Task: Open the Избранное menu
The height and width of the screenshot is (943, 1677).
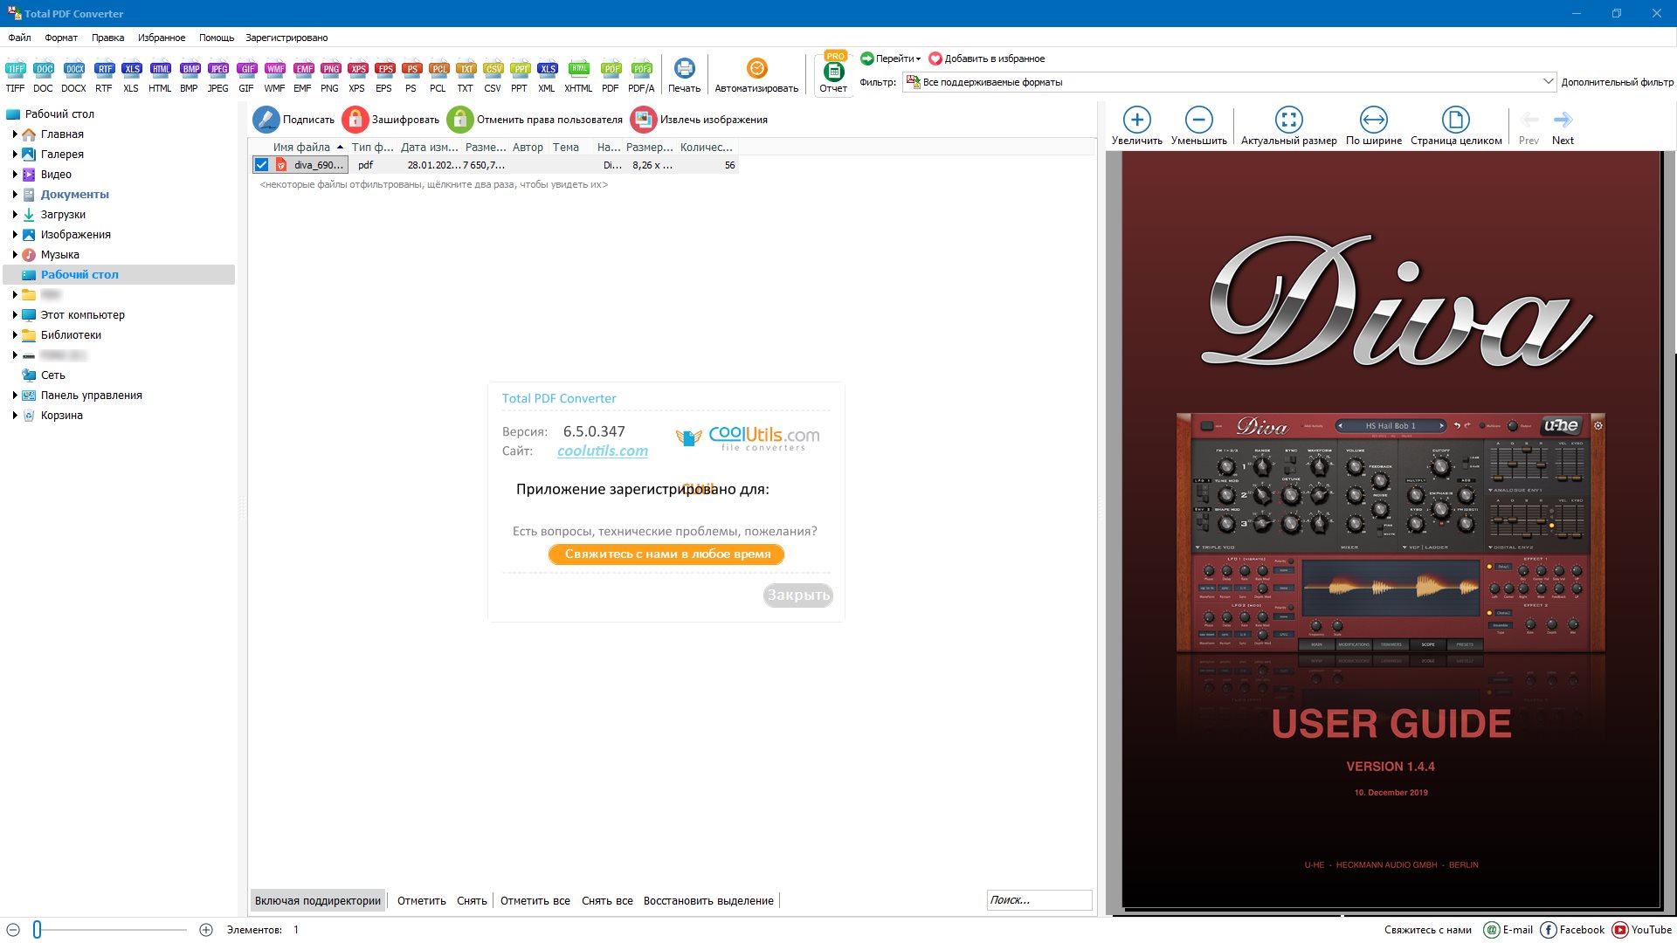Action: pos(162,38)
